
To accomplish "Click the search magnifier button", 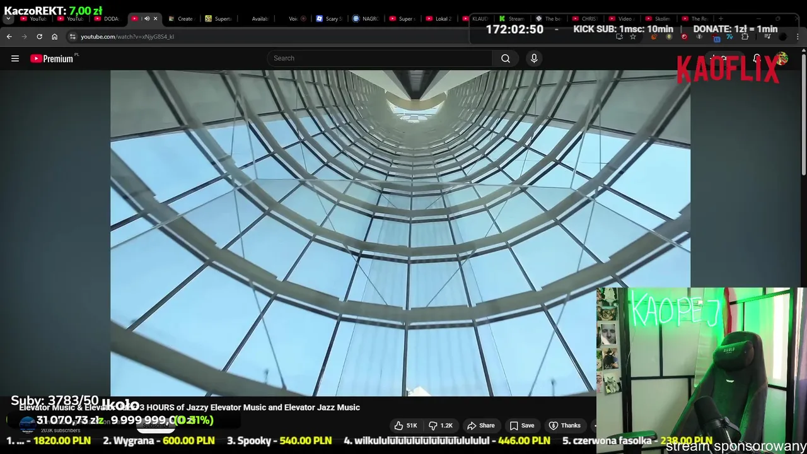I will [x=506, y=58].
